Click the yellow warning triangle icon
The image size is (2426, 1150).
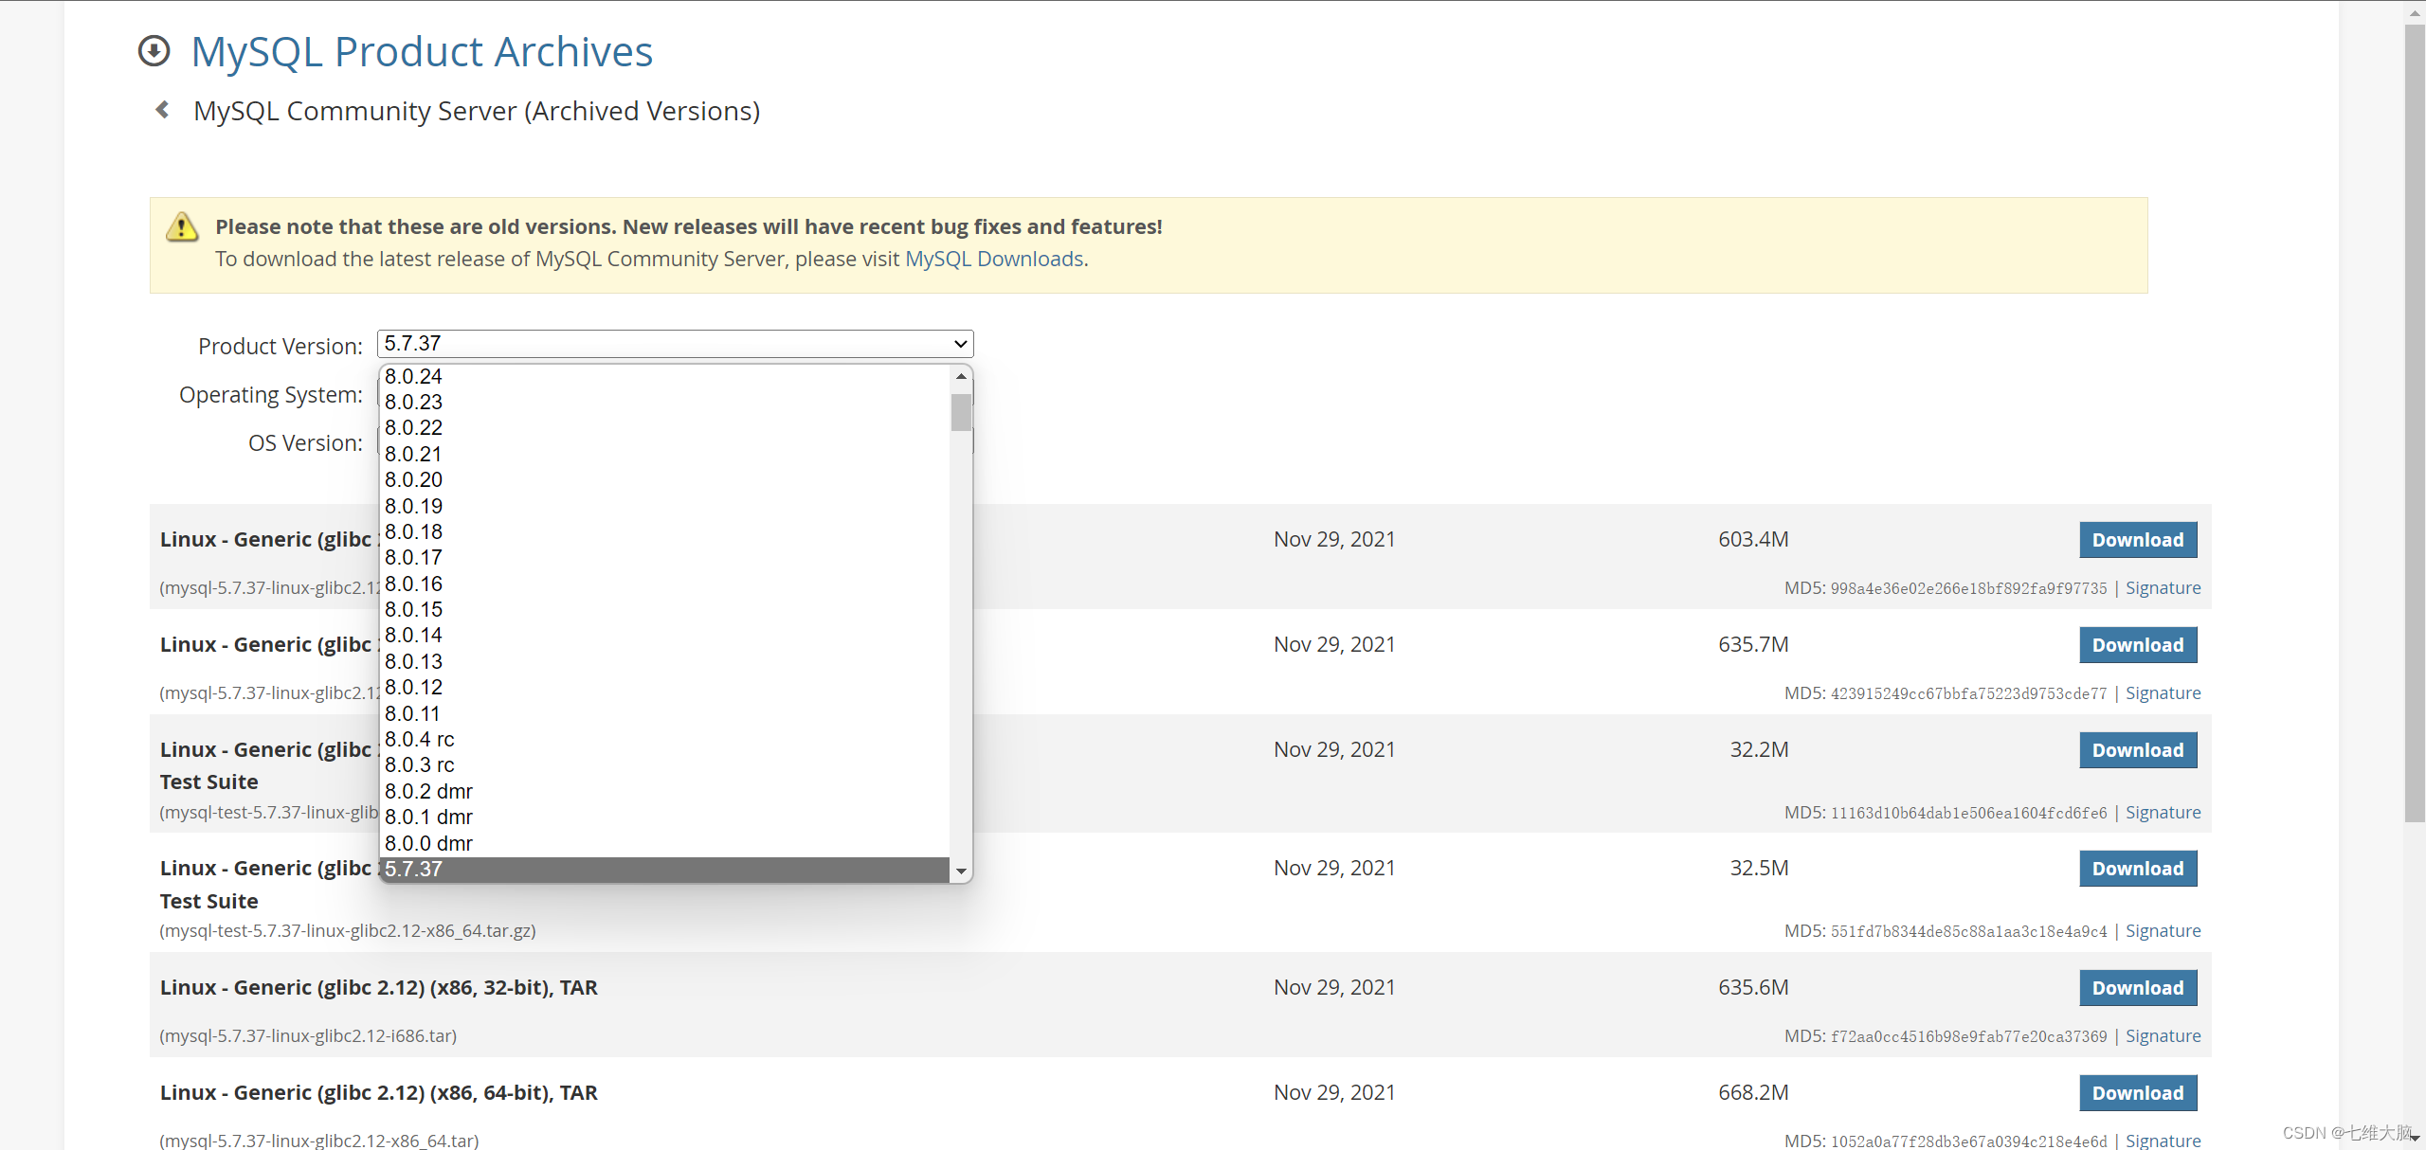(x=182, y=227)
